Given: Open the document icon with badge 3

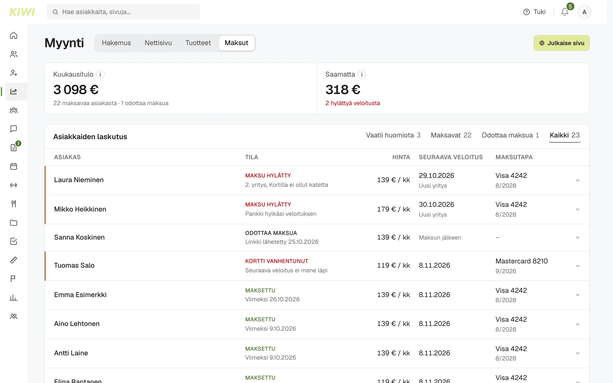Looking at the screenshot, I should [13, 148].
